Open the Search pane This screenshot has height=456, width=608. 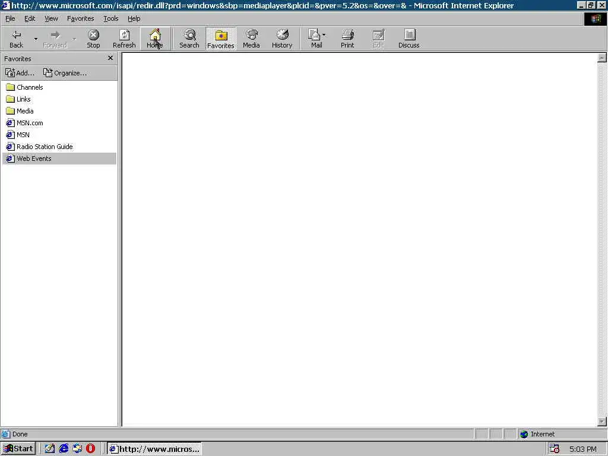click(189, 39)
